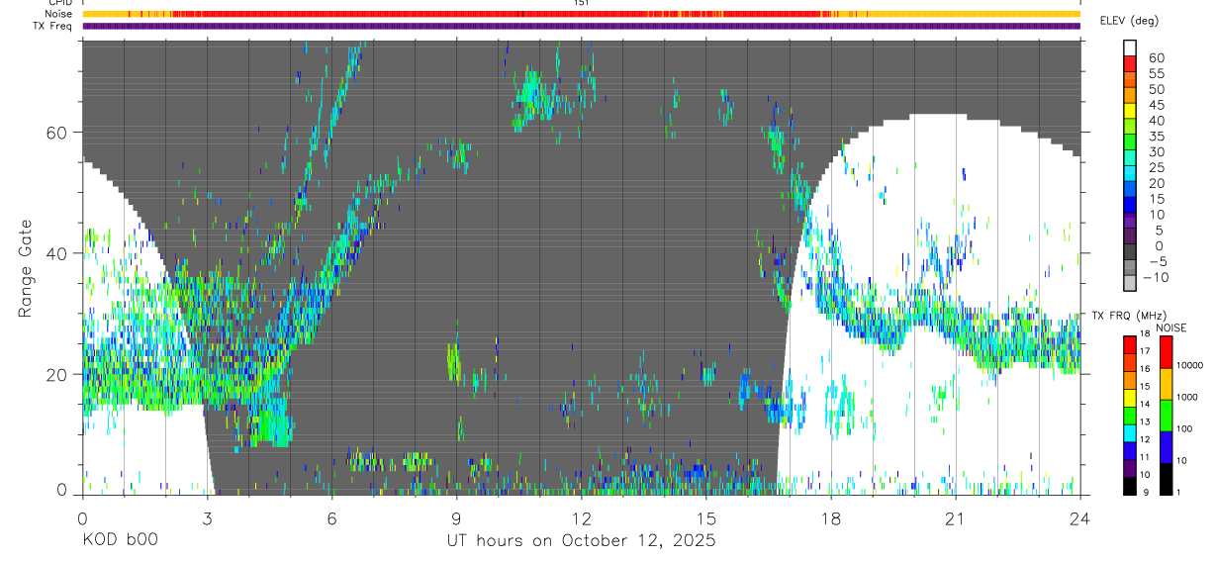
Task: Click the 'KOD b00' radar label
Action: coord(120,540)
